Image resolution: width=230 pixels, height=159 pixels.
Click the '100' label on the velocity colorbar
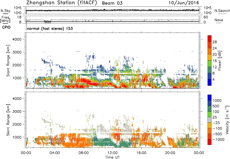216,112
